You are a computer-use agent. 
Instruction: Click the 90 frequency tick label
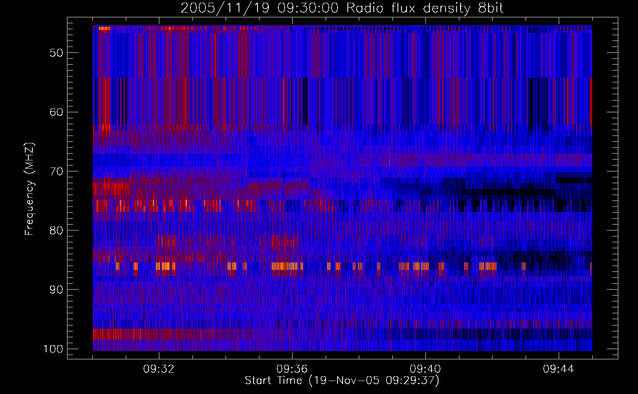[56, 290]
